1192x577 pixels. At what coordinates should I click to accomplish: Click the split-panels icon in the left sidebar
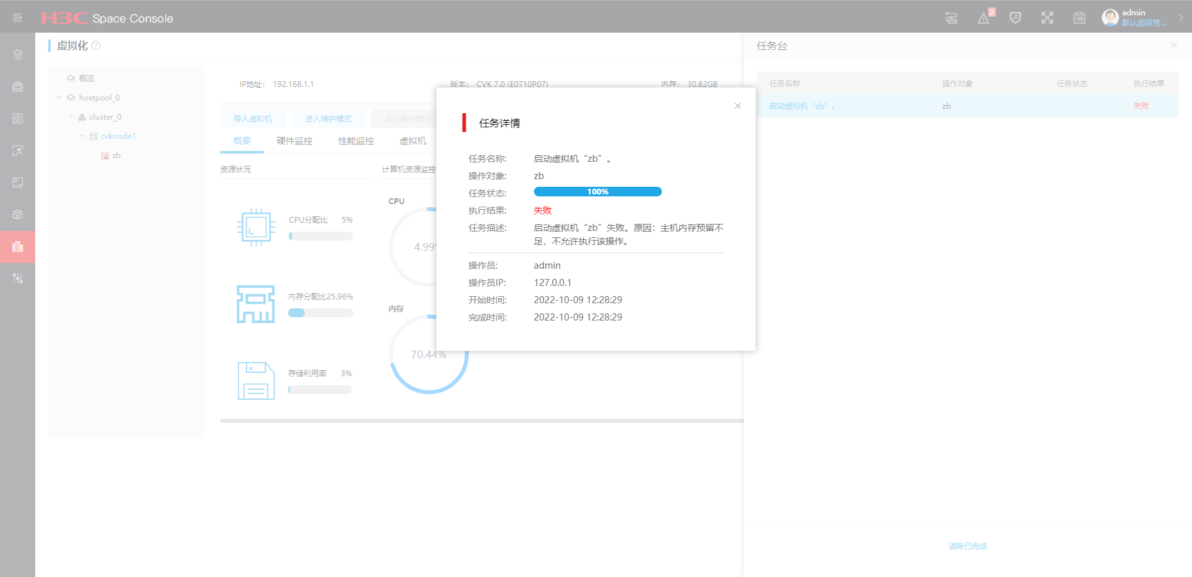pos(18,118)
